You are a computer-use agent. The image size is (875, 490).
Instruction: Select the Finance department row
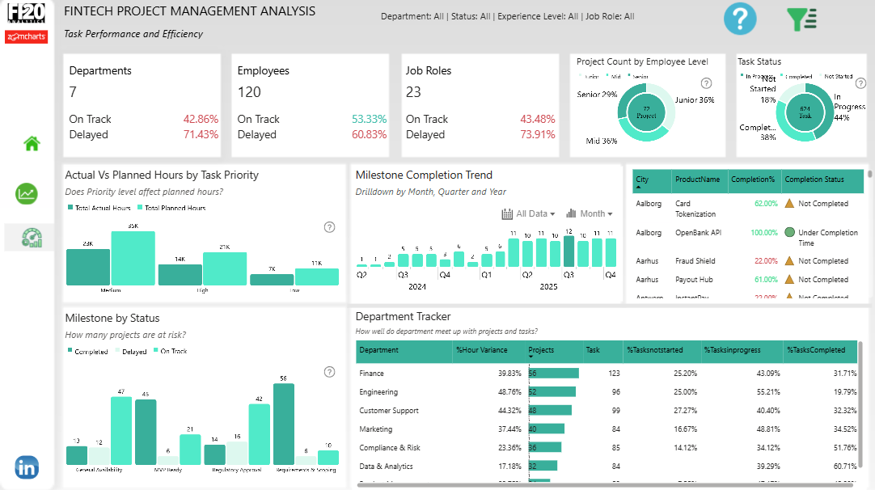pos(607,374)
